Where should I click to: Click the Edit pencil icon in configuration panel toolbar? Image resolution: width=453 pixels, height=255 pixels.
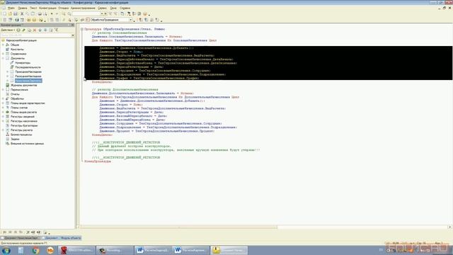tap(23, 30)
